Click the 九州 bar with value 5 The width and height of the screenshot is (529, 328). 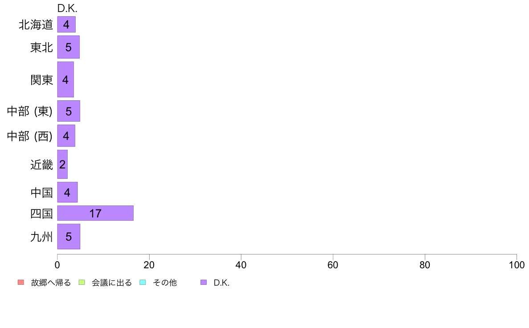tap(69, 237)
